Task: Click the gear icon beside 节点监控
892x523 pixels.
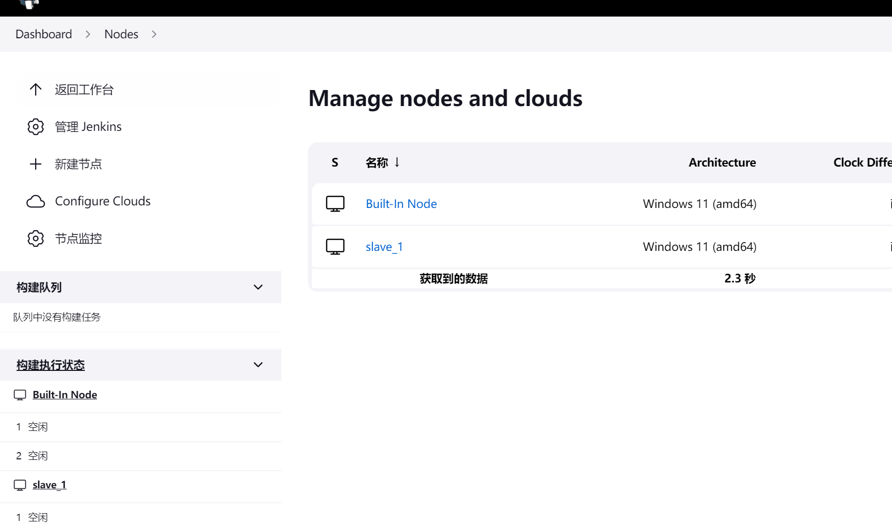Action: (x=35, y=238)
